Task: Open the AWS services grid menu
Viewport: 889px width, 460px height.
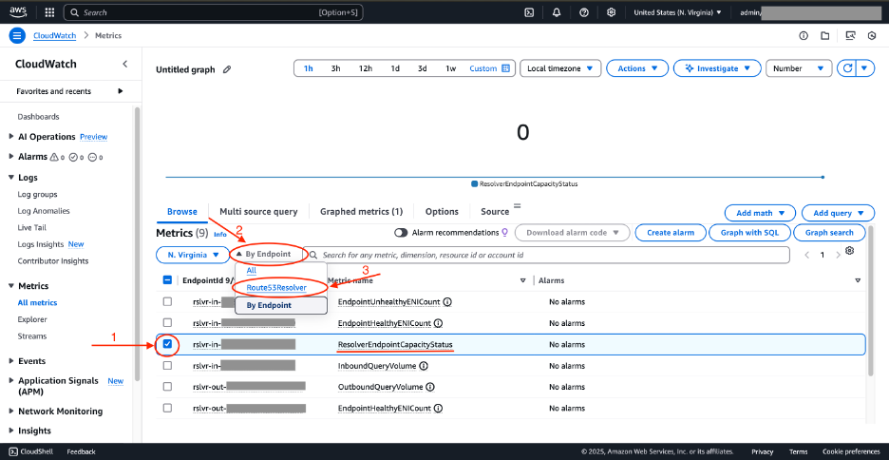Action: coord(49,12)
